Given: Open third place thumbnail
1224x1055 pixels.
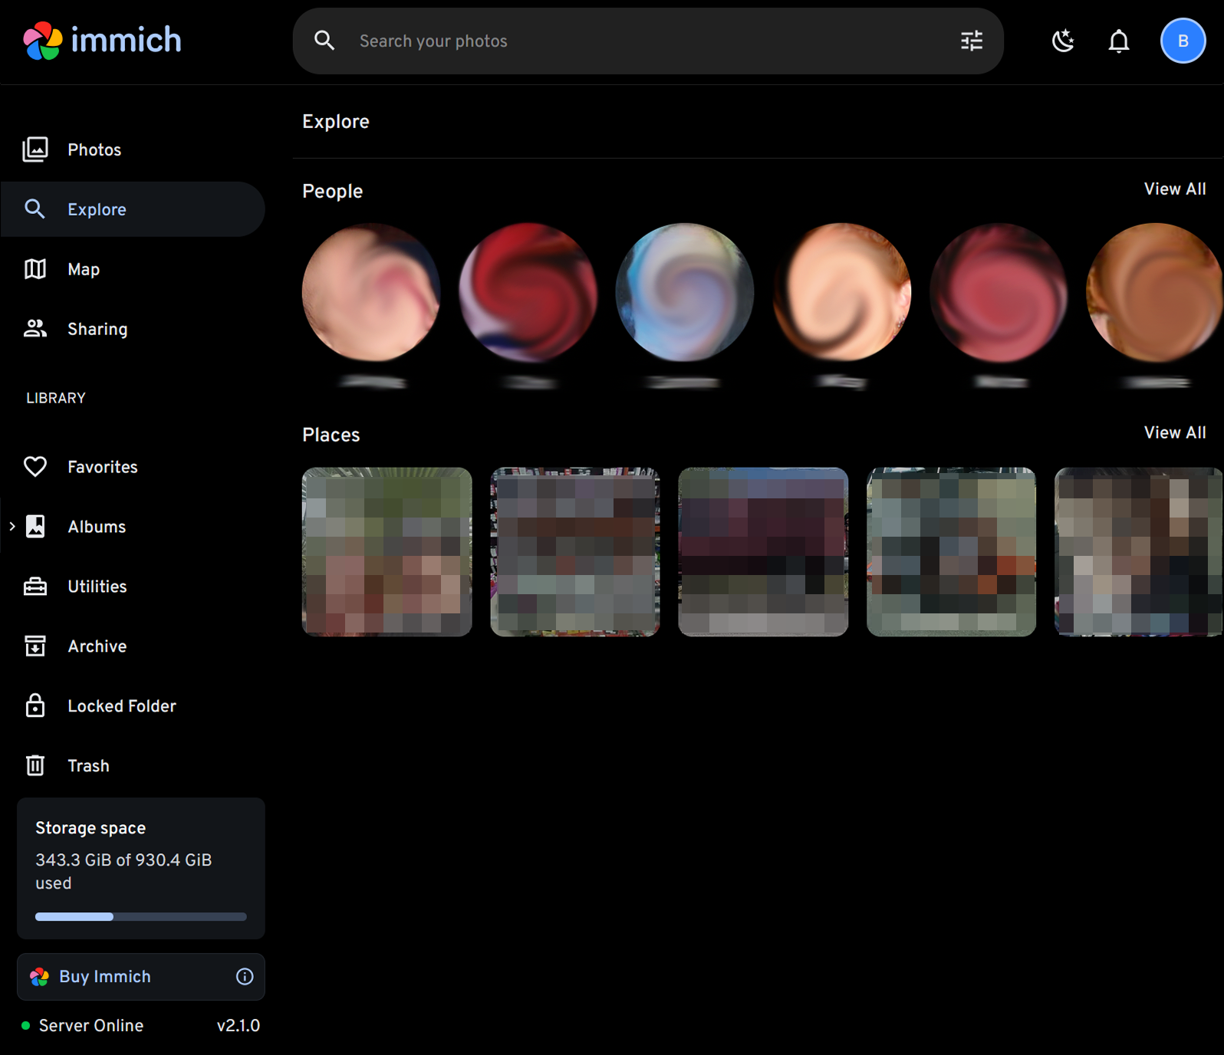Looking at the screenshot, I should tap(763, 552).
